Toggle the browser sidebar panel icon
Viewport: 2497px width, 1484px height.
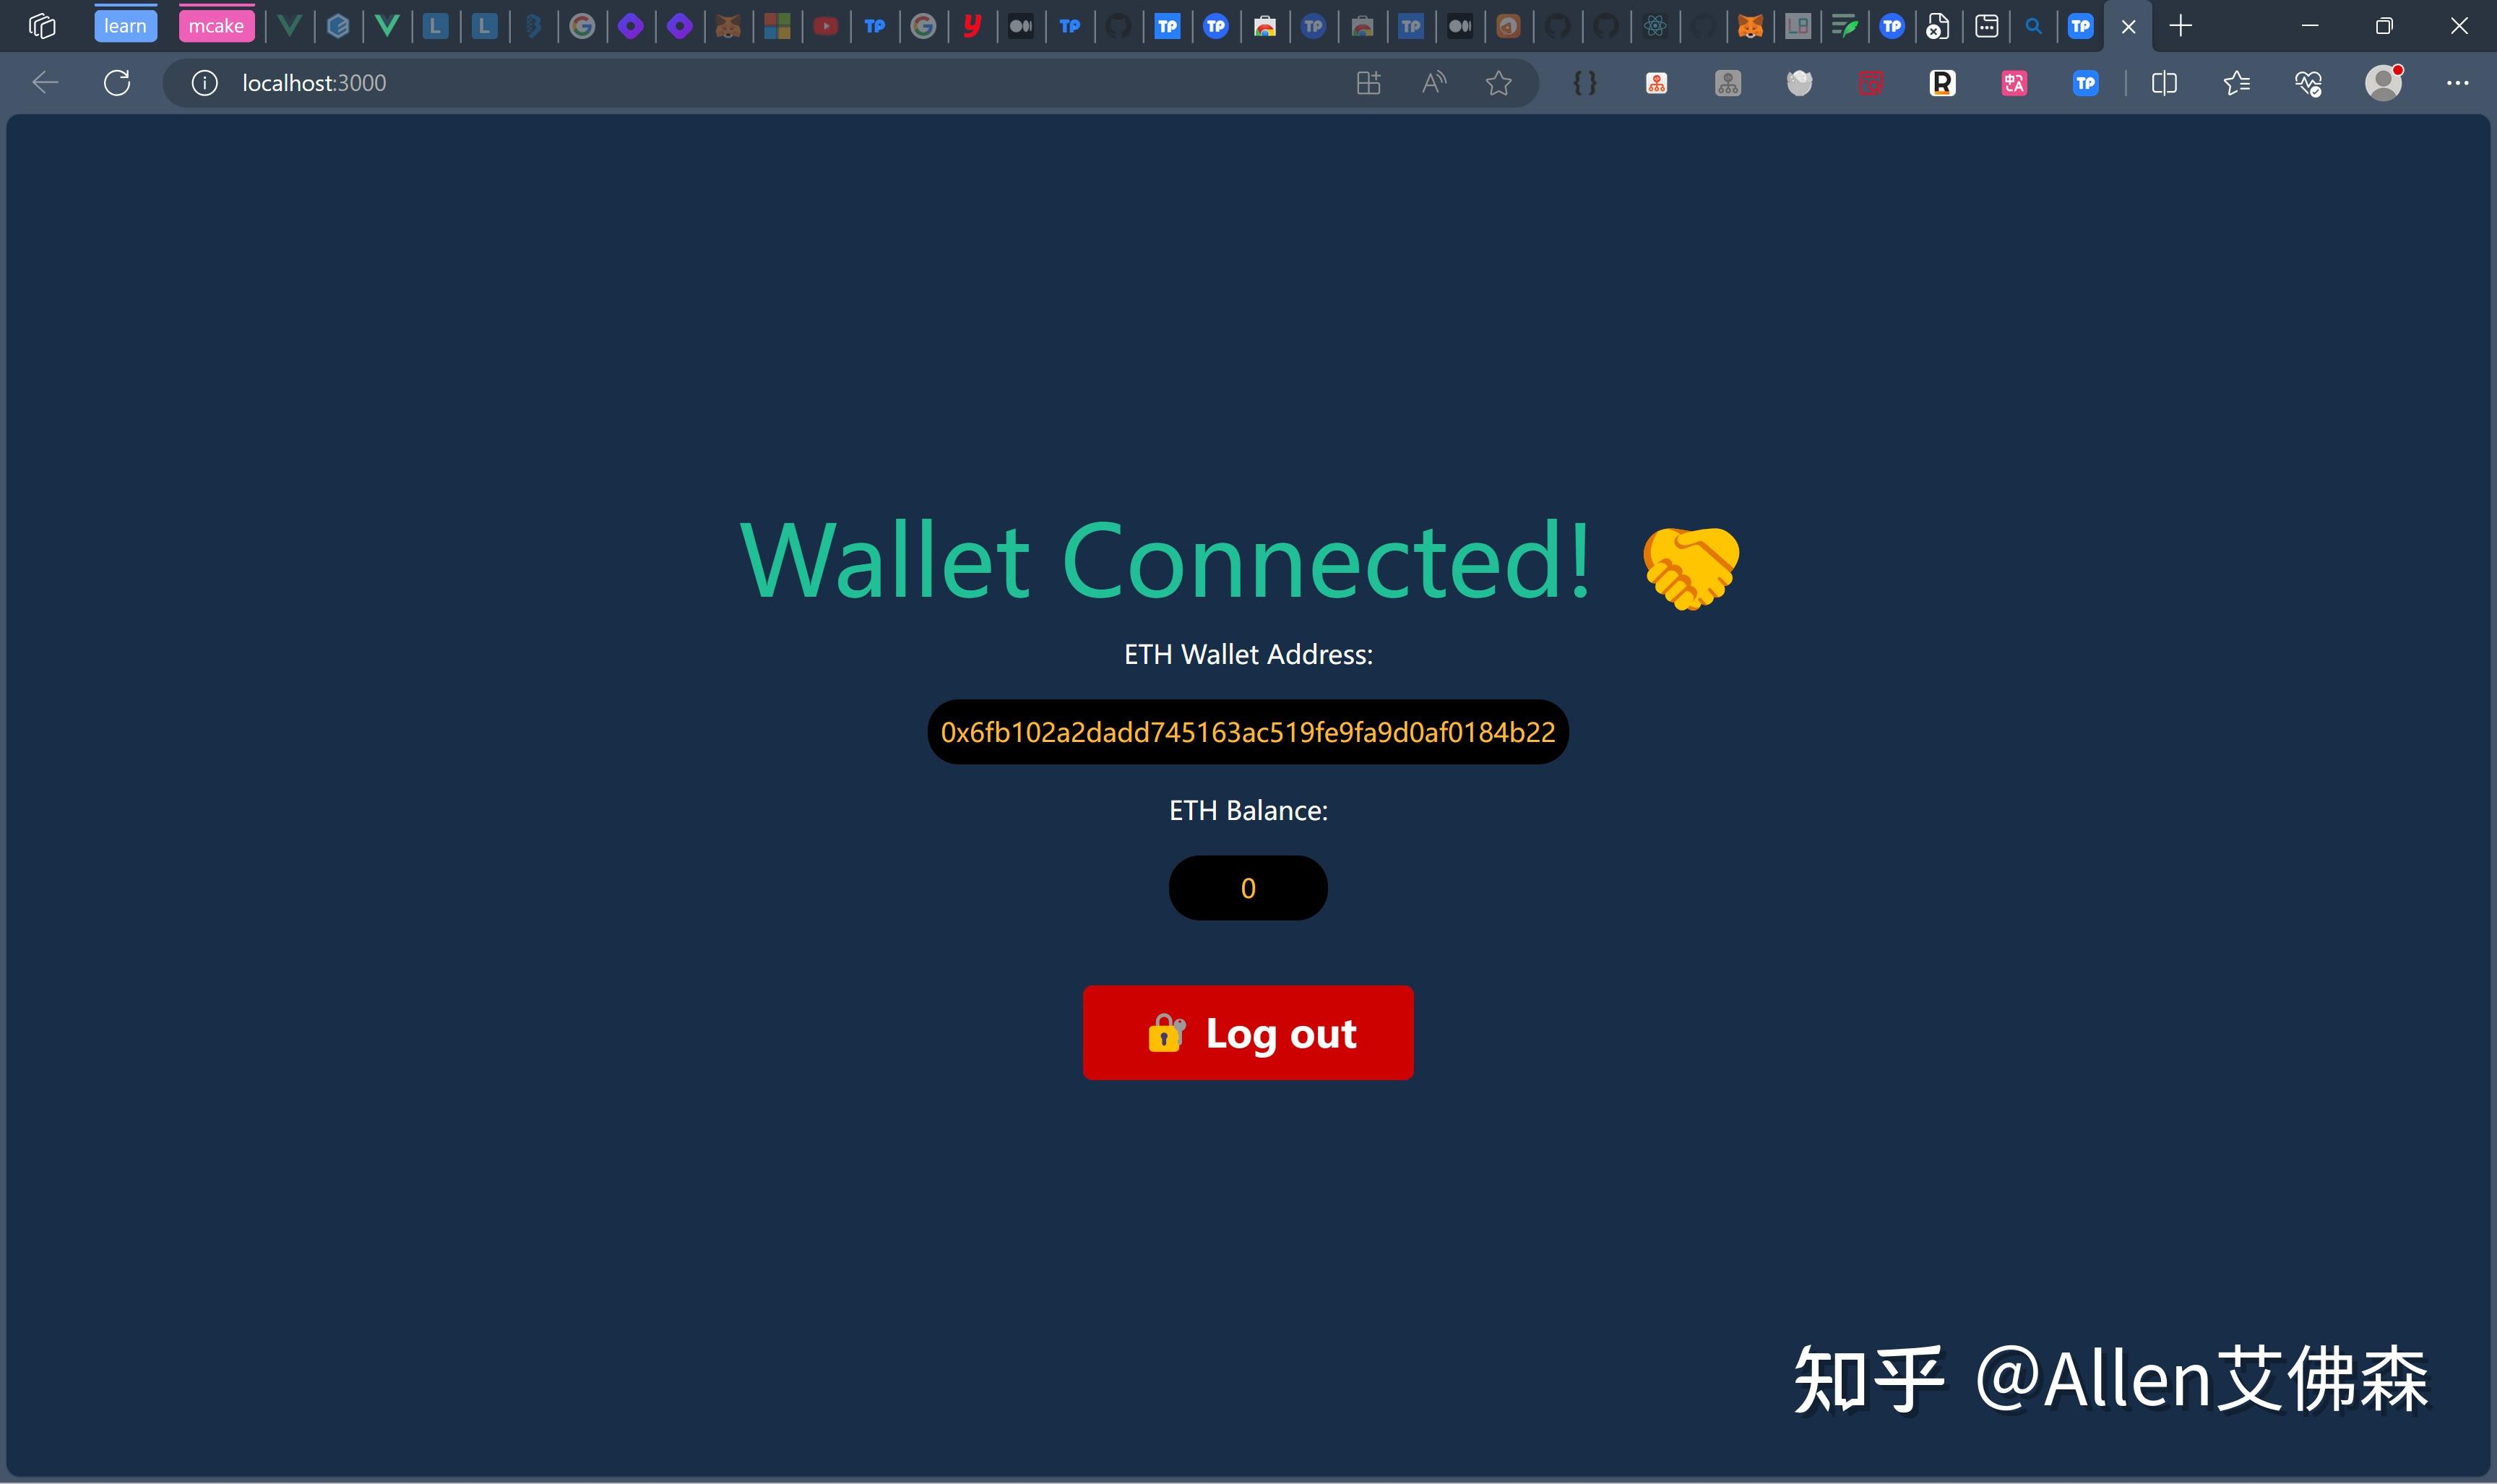2163,83
